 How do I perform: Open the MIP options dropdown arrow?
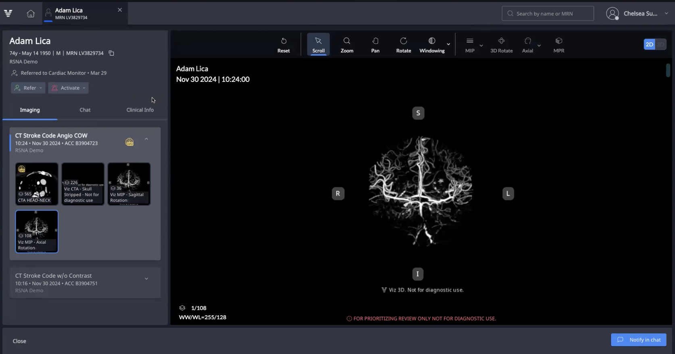[x=481, y=46]
